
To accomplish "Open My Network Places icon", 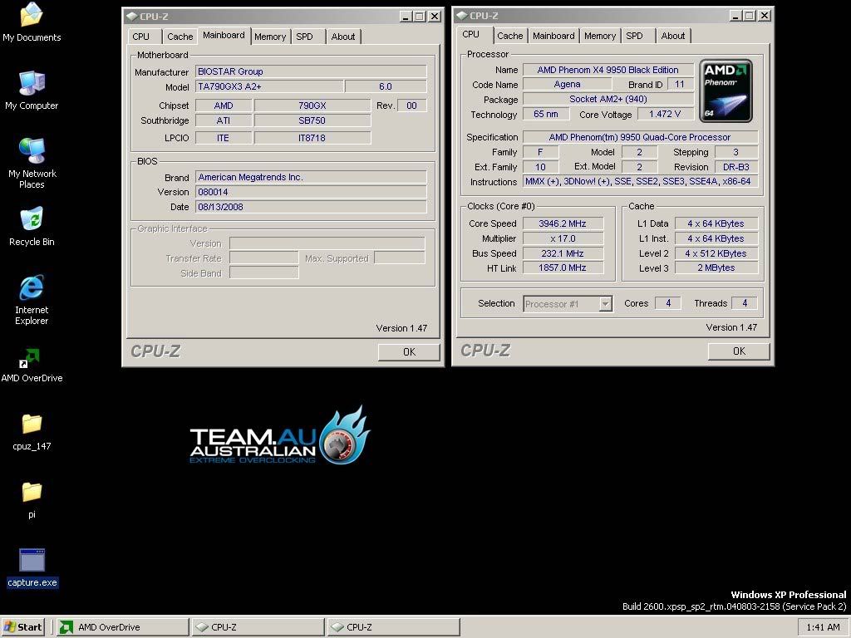I will pyautogui.click(x=32, y=163).
